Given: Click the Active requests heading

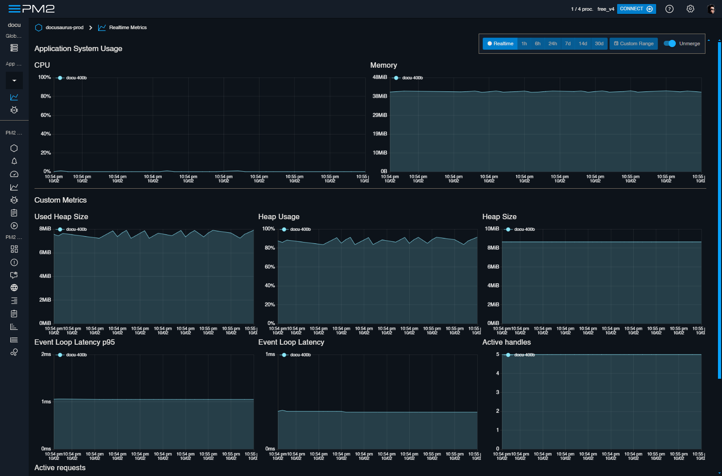Looking at the screenshot, I should (60, 467).
